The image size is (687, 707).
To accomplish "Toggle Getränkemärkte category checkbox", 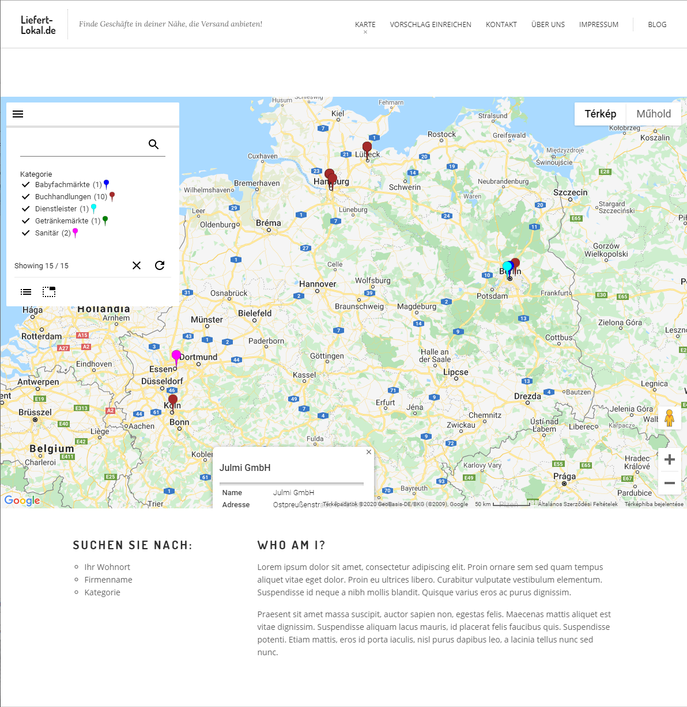I will click(25, 221).
